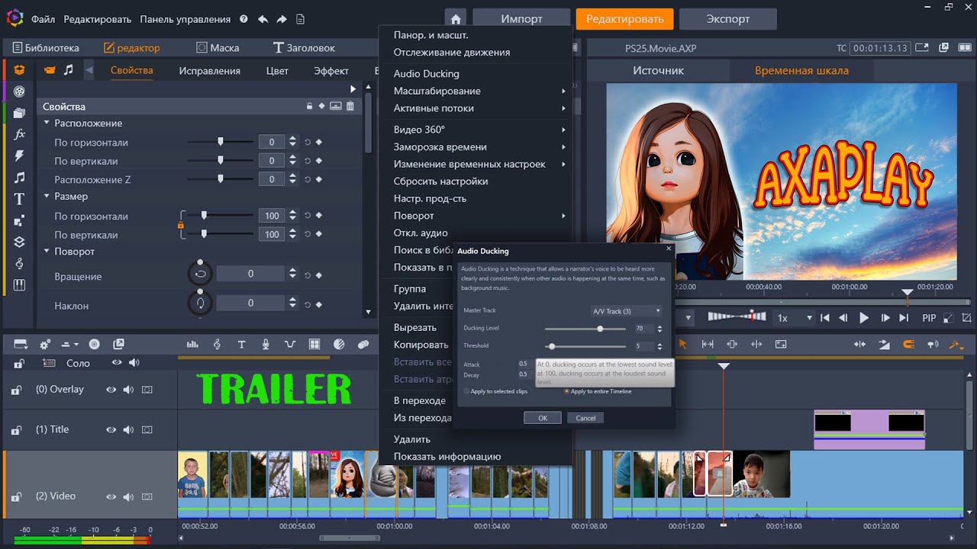Open the audio mixer bars icon
Image resolution: width=977 pixels, height=549 pixels.
[192, 345]
